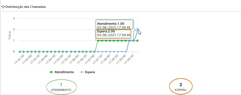Click the last green Atendimento data point
The image size is (241, 95).
click(137, 41)
